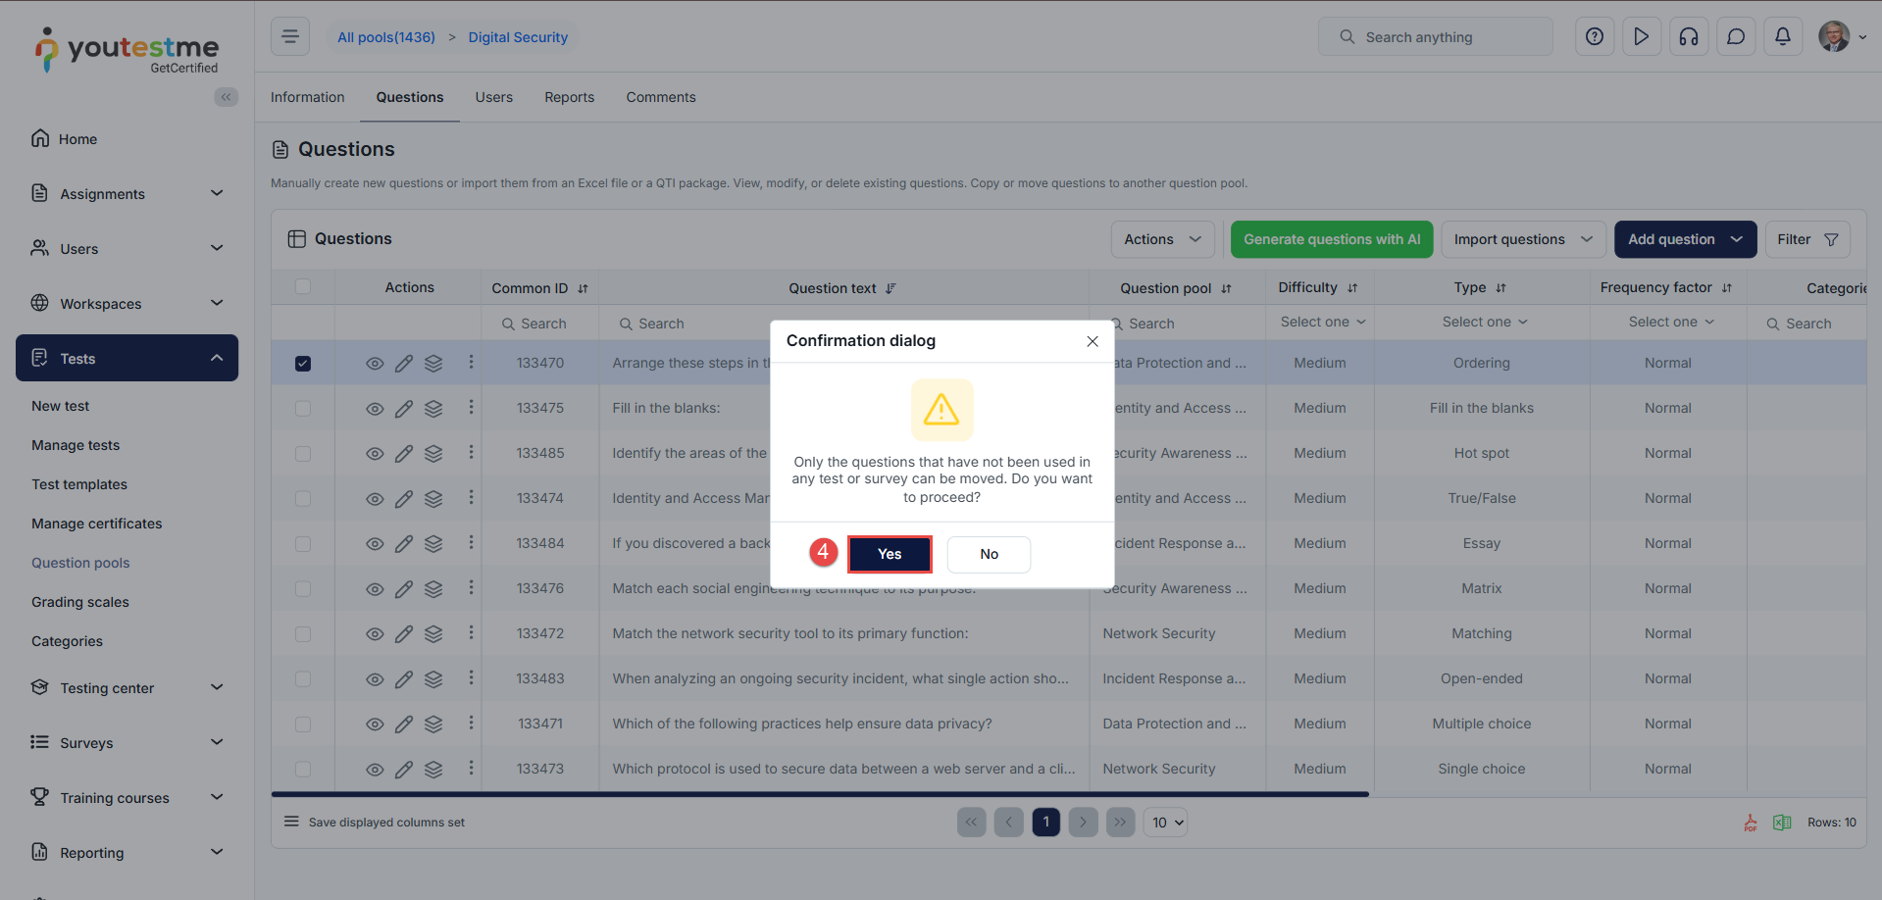This screenshot has height=900, width=1882.
Task: Open the Add question dropdown
Action: 1685,239
